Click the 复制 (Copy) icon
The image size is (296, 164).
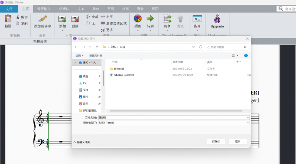click(18, 24)
